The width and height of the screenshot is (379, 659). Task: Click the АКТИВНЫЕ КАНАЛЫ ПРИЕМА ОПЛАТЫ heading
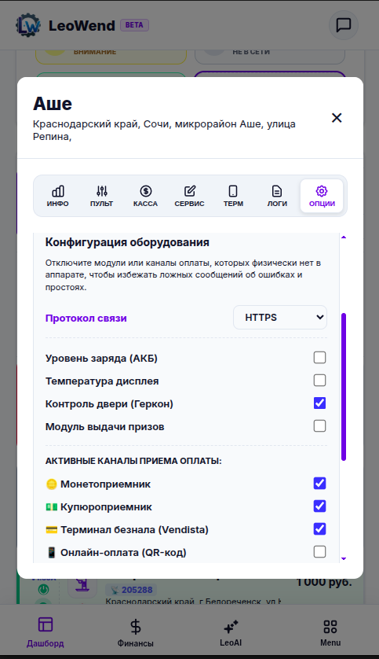pos(133,461)
